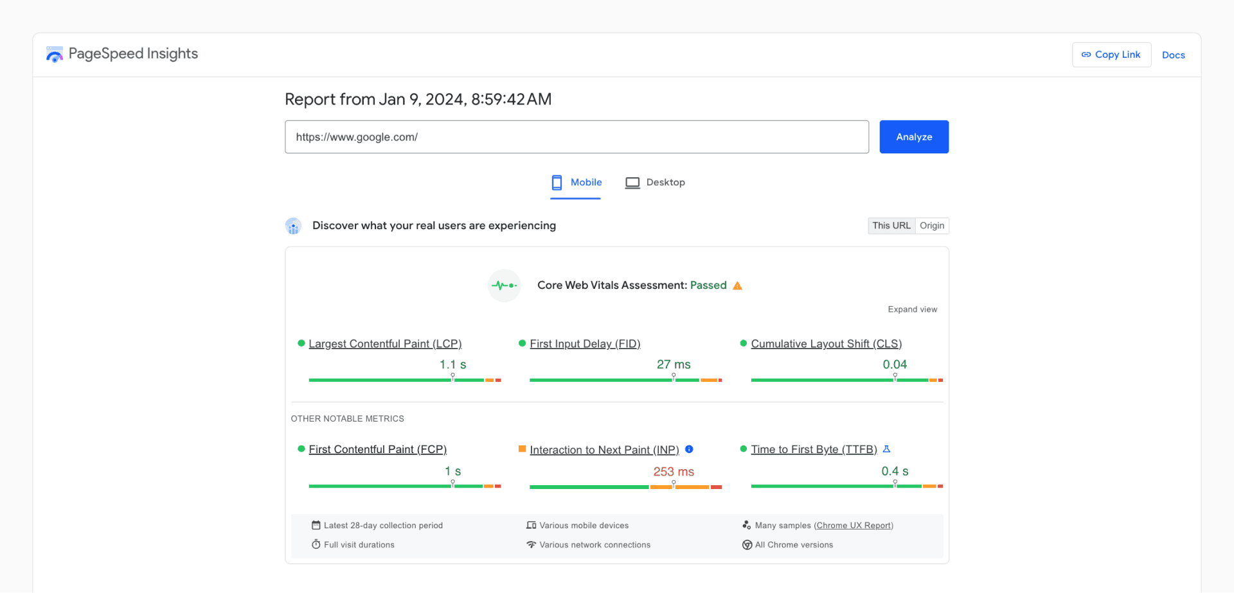
Task: Switch data scope to Origin
Action: [x=931, y=225]
